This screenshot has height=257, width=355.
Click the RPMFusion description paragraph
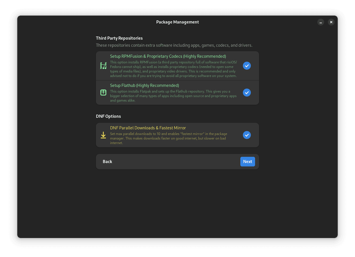click(173, 69)
